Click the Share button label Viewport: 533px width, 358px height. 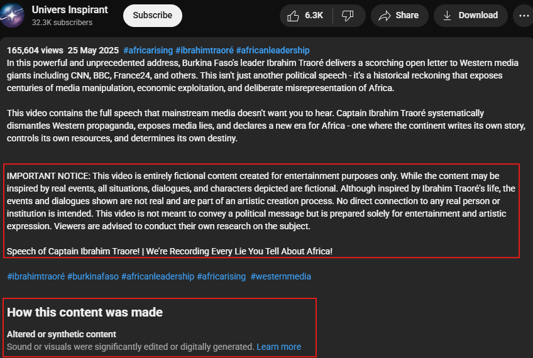407,15
